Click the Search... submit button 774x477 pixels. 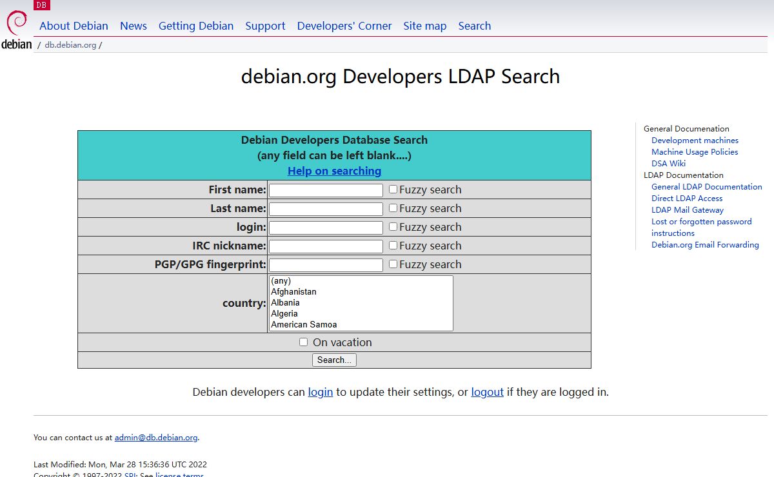(334, 360)
